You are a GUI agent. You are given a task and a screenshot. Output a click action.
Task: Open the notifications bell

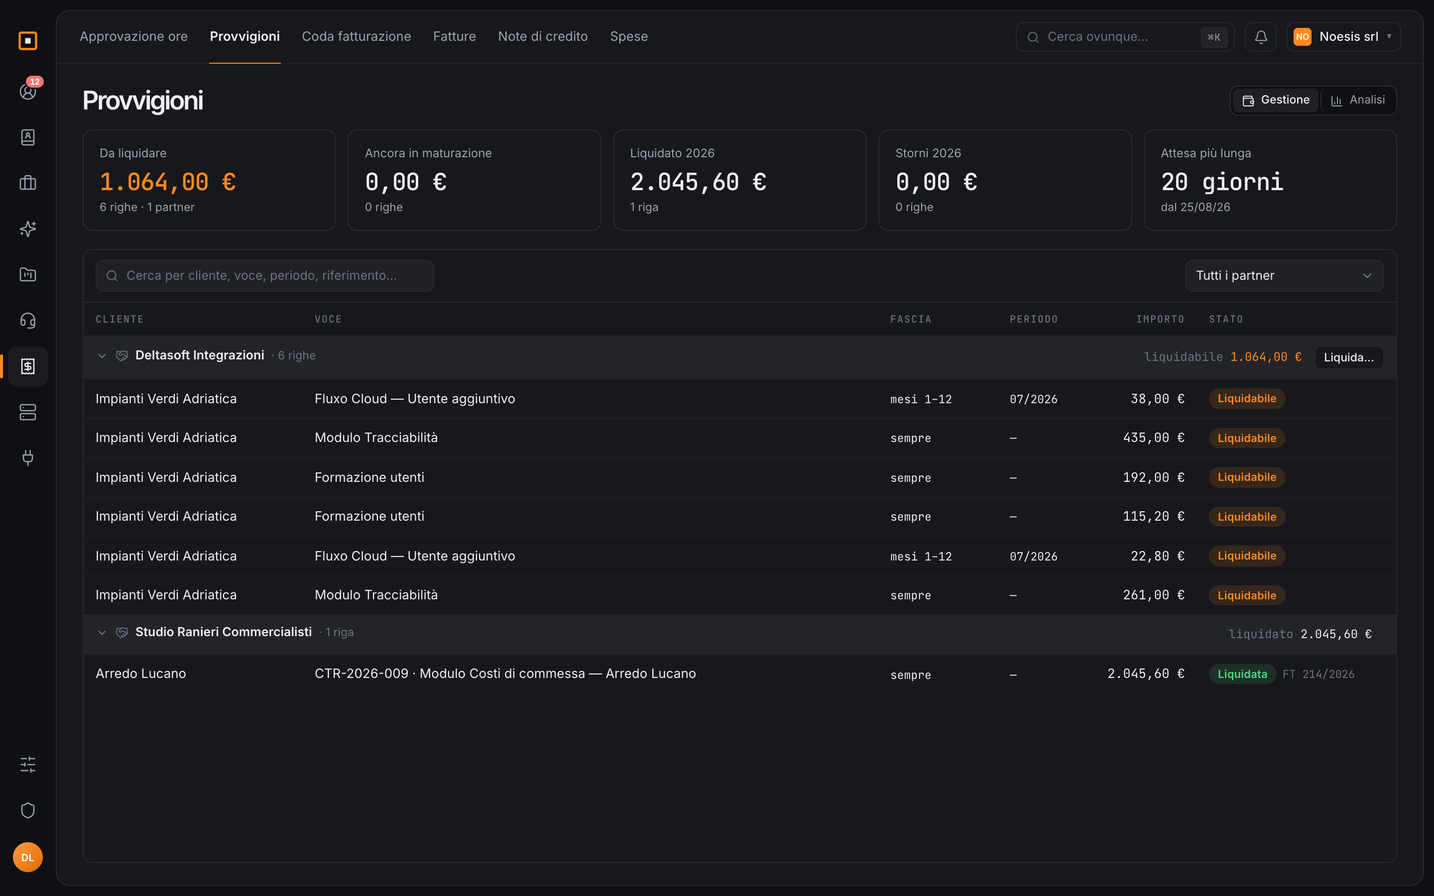(x=1260, y=37)
